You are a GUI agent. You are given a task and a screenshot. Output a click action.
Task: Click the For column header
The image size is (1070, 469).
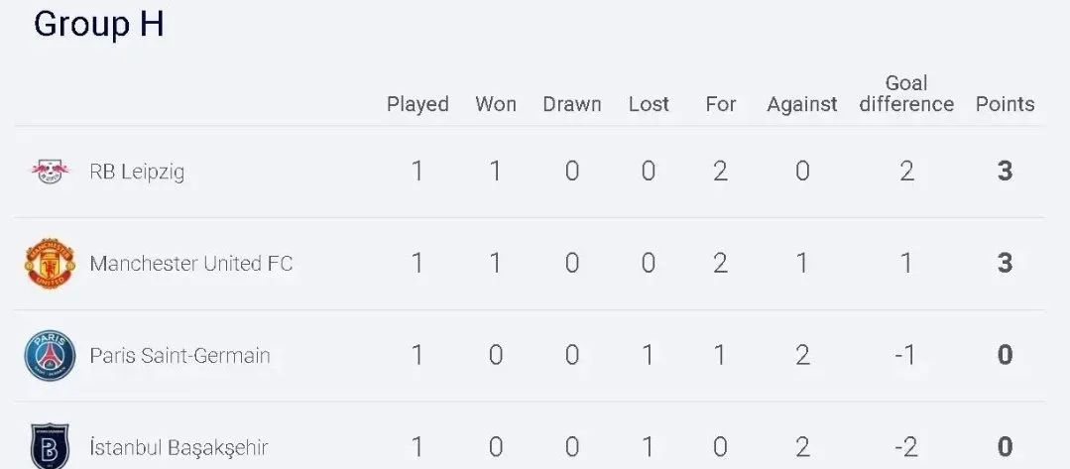[x=721, y=104]
